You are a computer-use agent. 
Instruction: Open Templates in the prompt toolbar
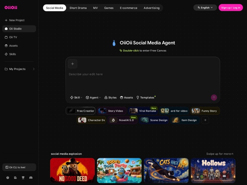click(x=145, y=97)
